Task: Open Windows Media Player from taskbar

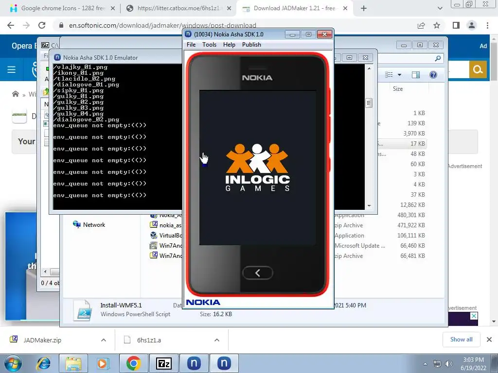Action: (103, 363)
